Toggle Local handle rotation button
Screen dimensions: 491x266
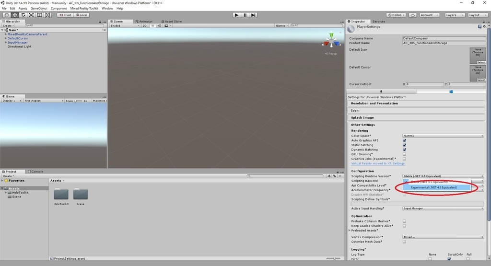82,15
